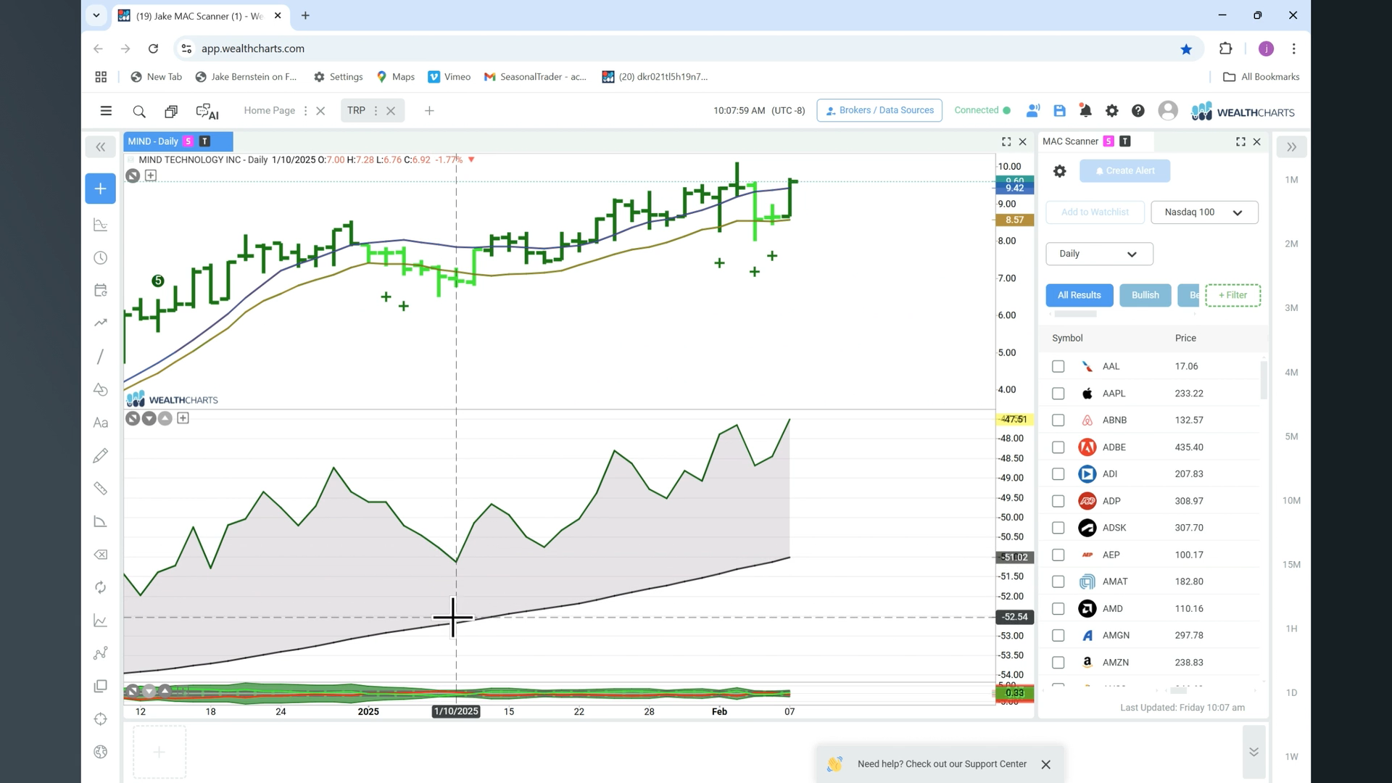
Task: Select the 1M timeframe on right rail
Action: (x=1291, y=180)
